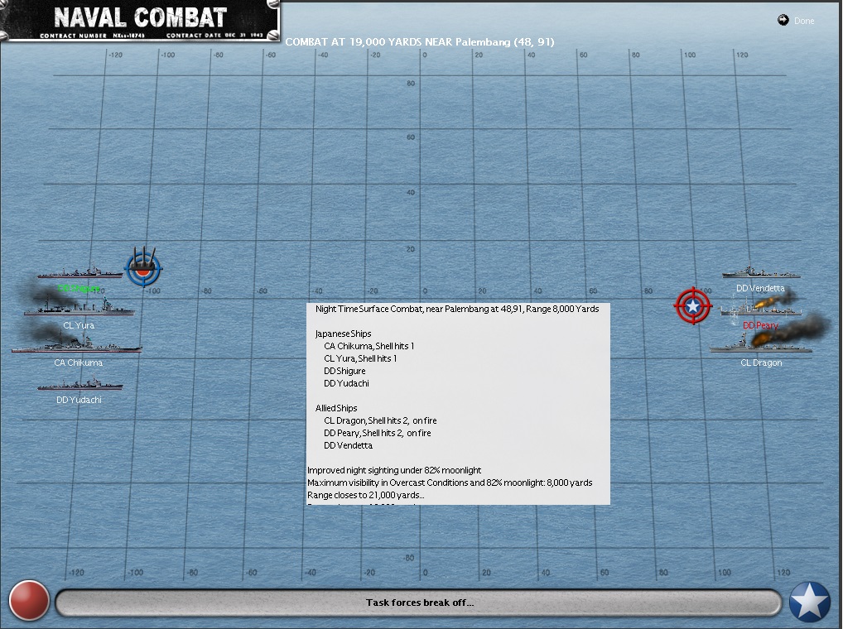Image resolution: width=843 pixels, height=629 pixels.
Task: Select the burning DD Peary ship sprite
Action: 761,309
